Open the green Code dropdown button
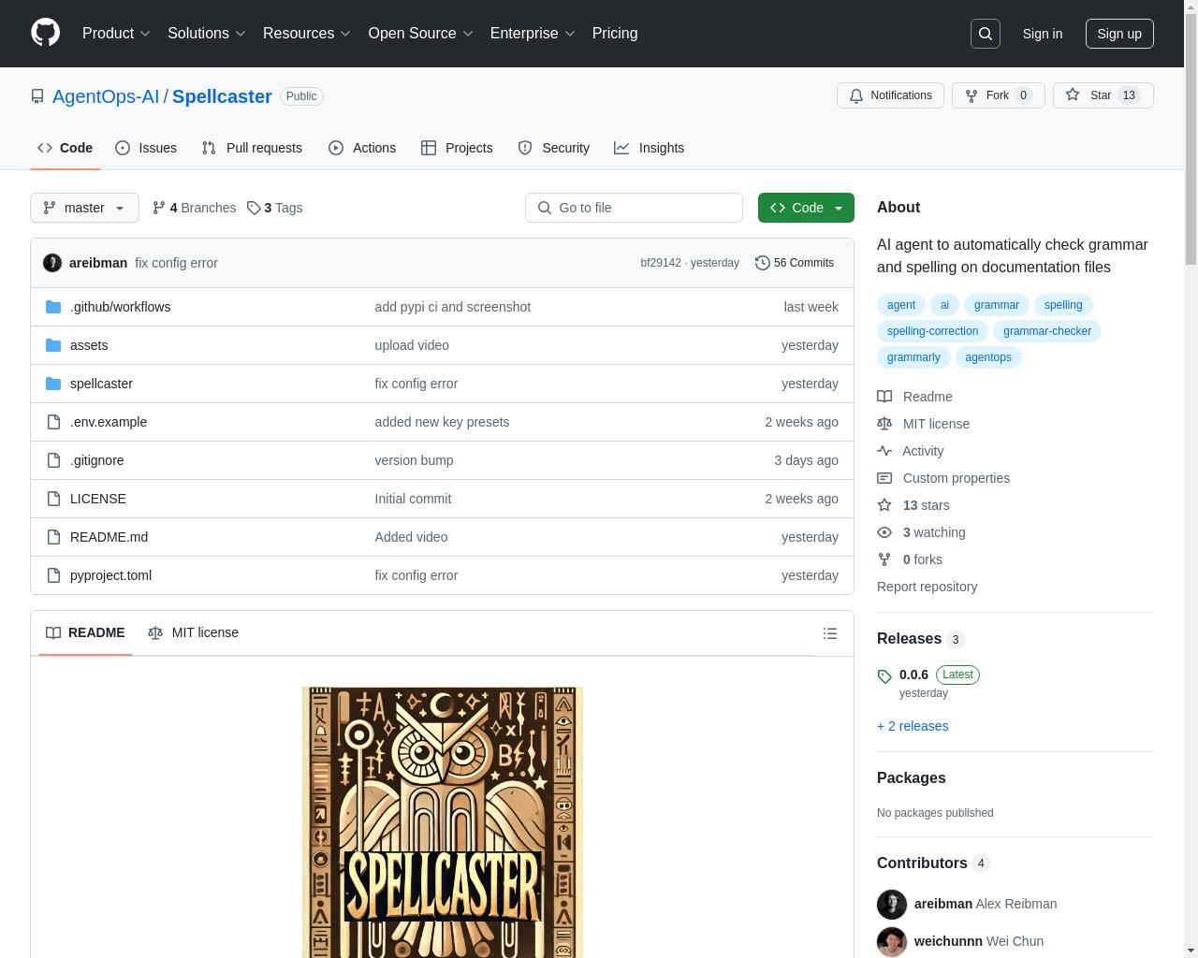1198x958 pixels. coord(806,208)
